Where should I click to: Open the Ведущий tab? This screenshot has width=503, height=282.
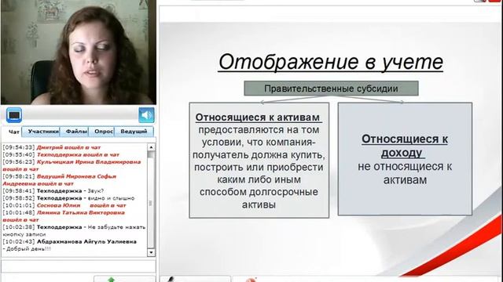[134, 132]
